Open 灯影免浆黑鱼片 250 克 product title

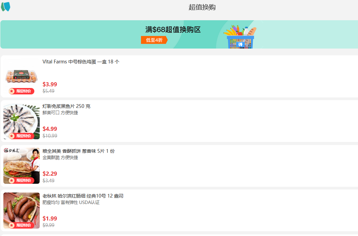pos(66,106)
